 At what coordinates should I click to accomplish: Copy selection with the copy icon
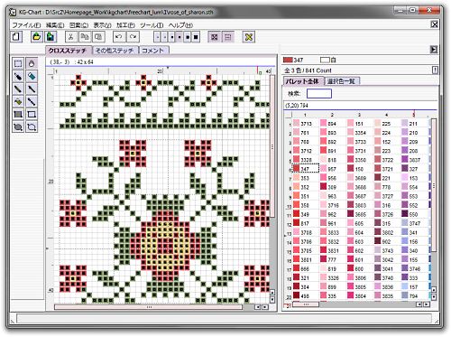point(85,37)
